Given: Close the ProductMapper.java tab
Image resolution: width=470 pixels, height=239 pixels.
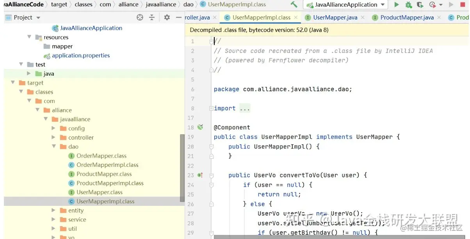Looking at the screenshot, I should pyautogui.click(x=439, y=18).
